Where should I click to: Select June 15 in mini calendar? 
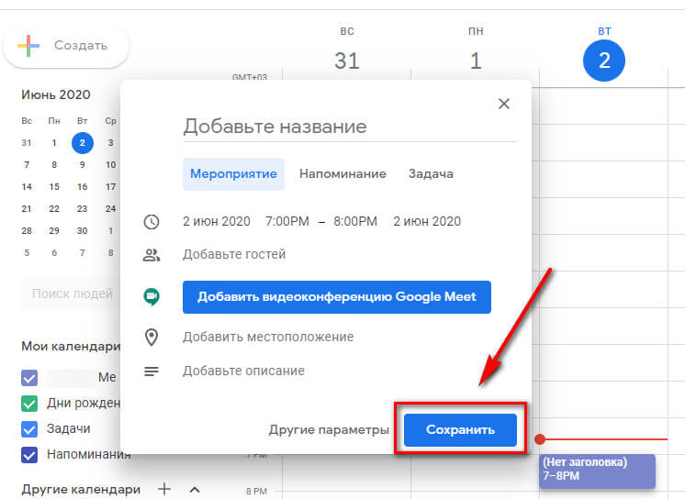pos(54,187)
